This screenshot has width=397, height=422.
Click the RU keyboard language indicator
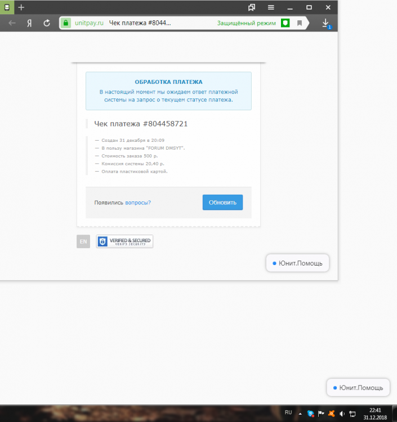(288, 412)
